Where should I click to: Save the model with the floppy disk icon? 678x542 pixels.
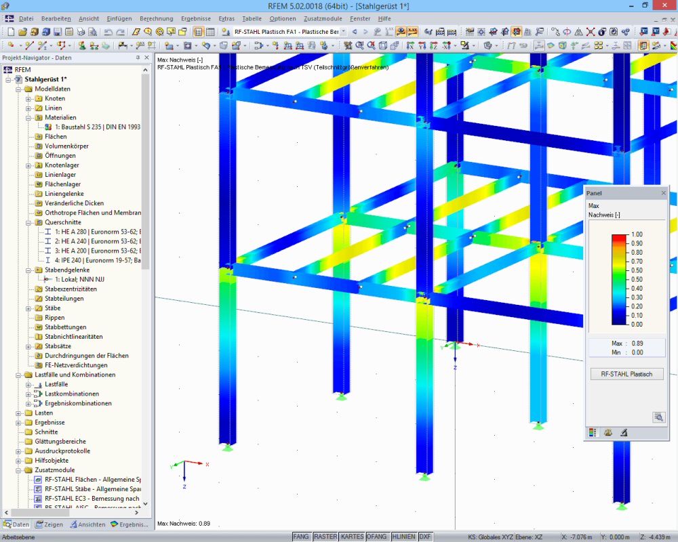click(58, 32)
